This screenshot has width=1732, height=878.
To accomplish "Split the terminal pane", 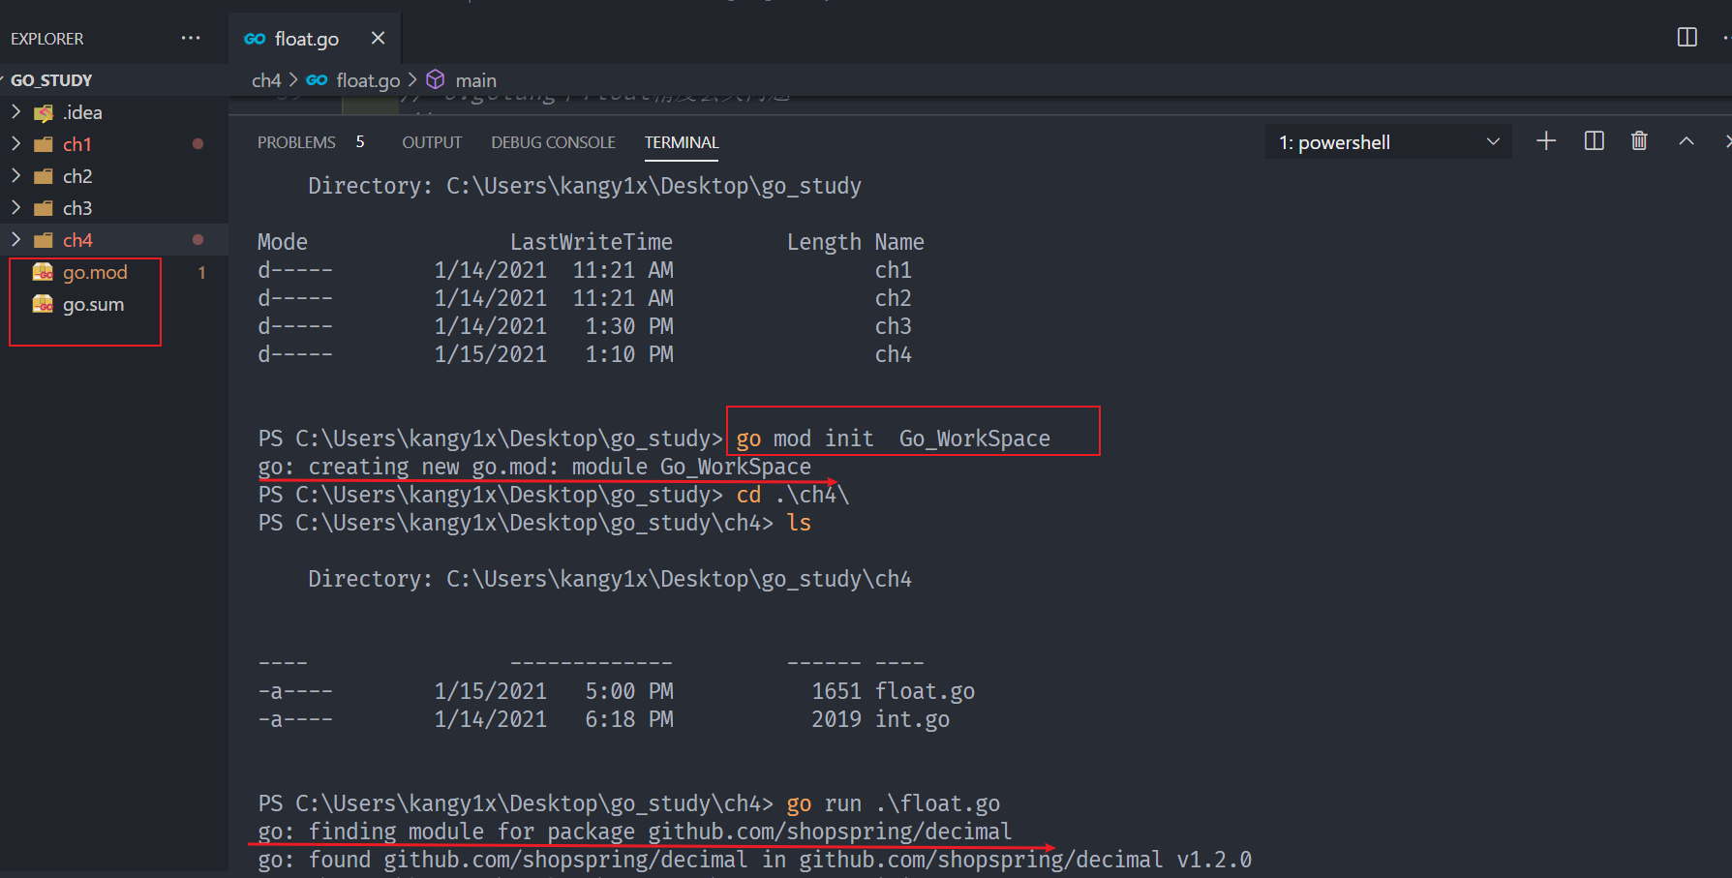I will pyautogui.click(x=1593, y=141).
